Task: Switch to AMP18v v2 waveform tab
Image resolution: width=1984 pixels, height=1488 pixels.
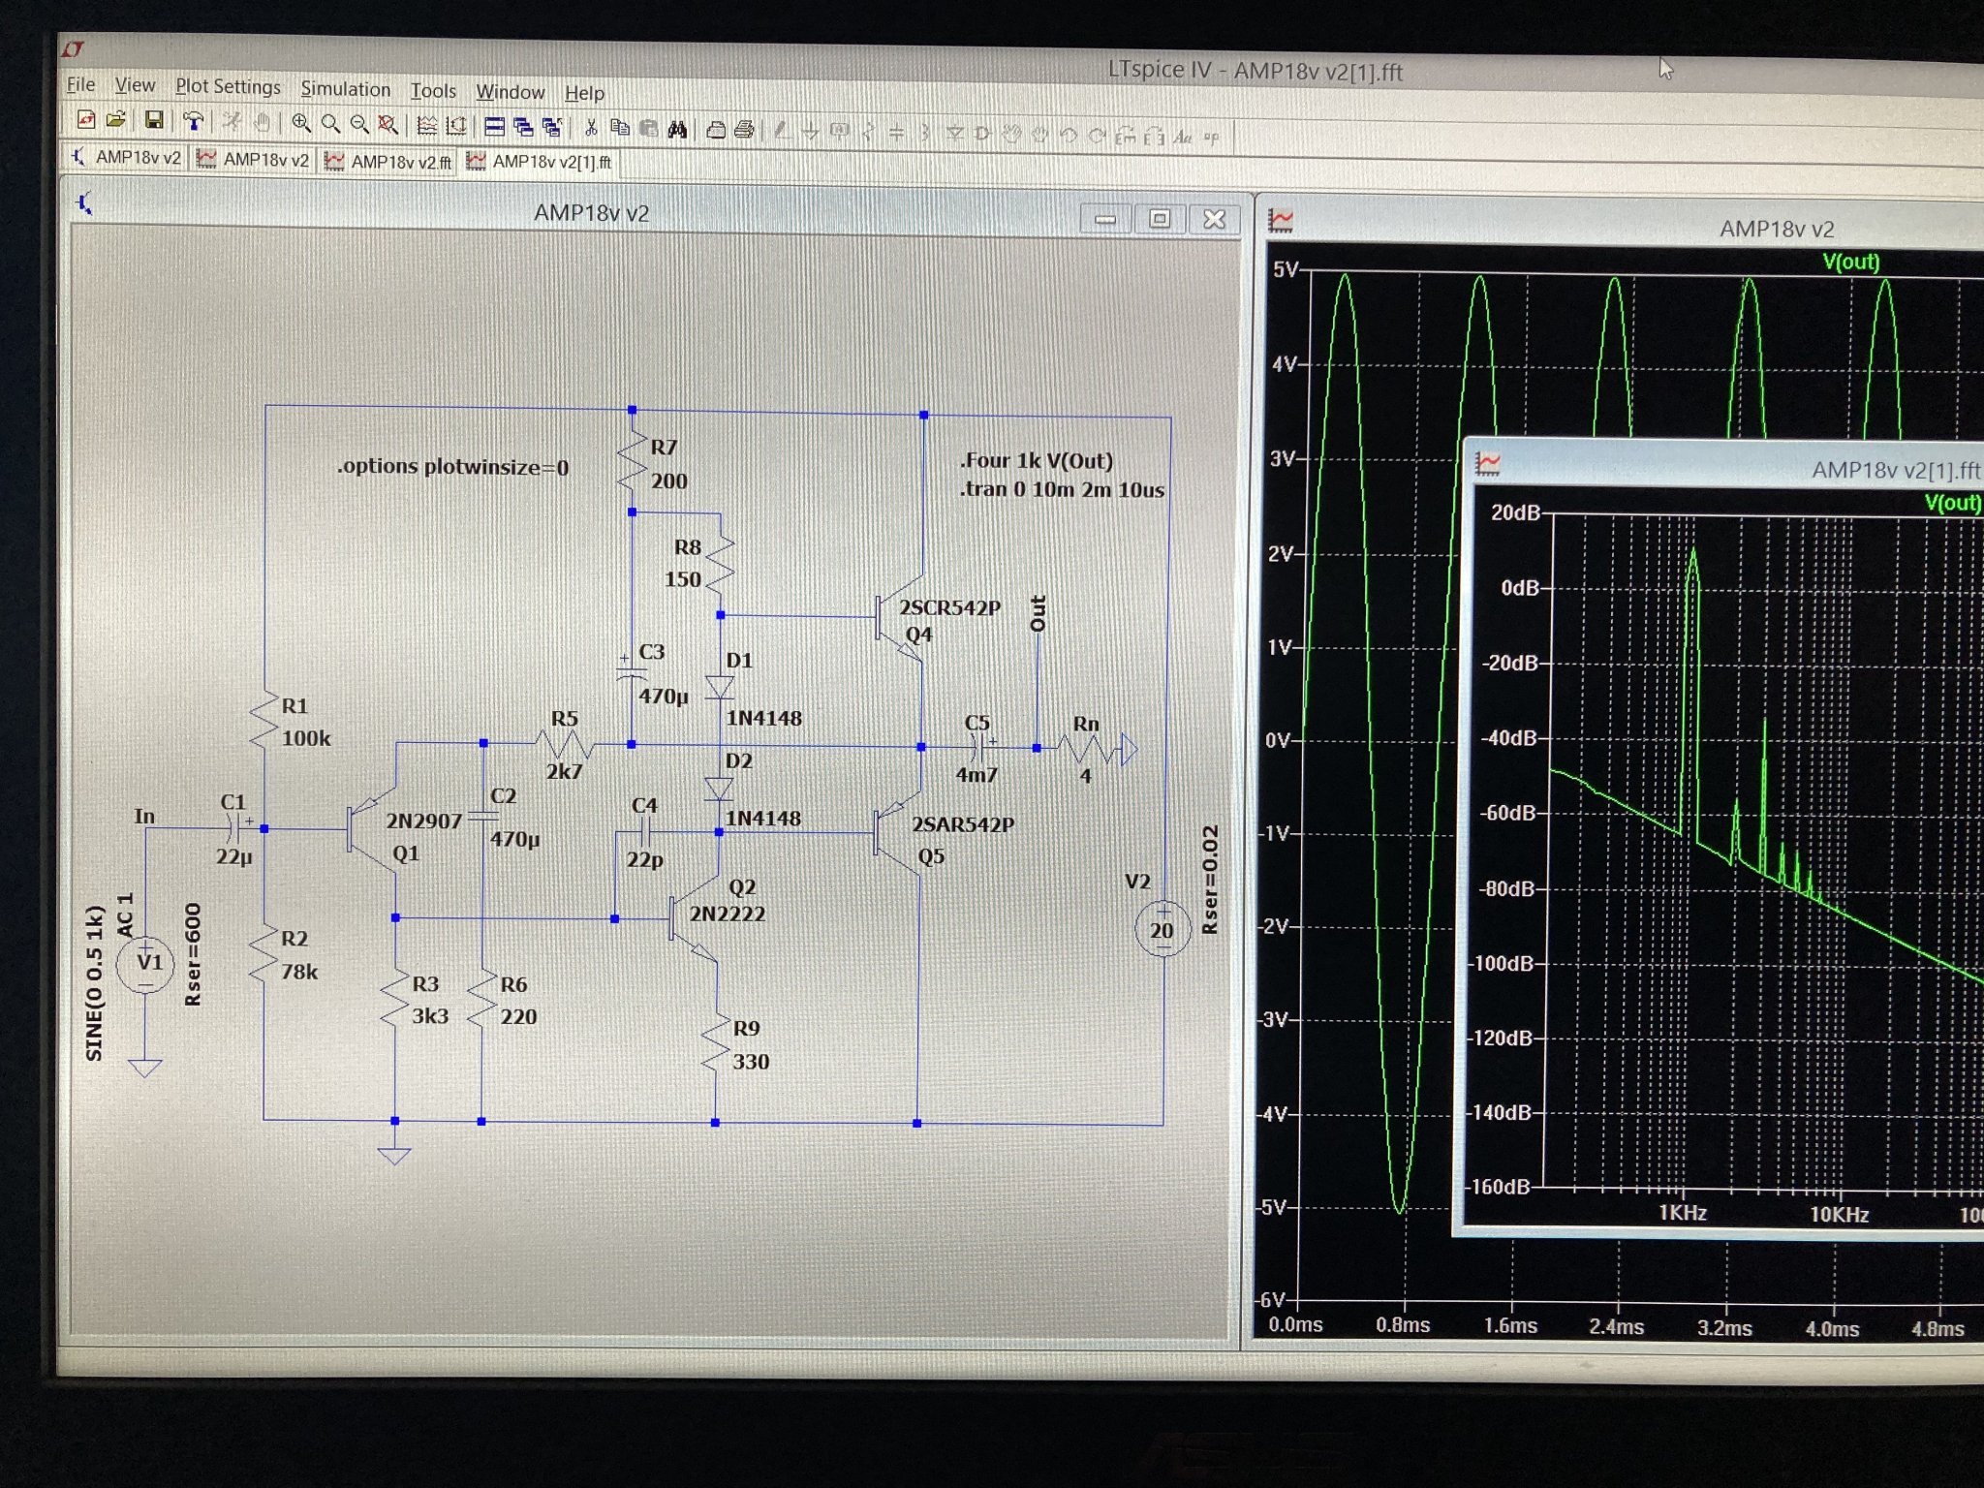Action: pyautogui.click(x=254, y=159)
